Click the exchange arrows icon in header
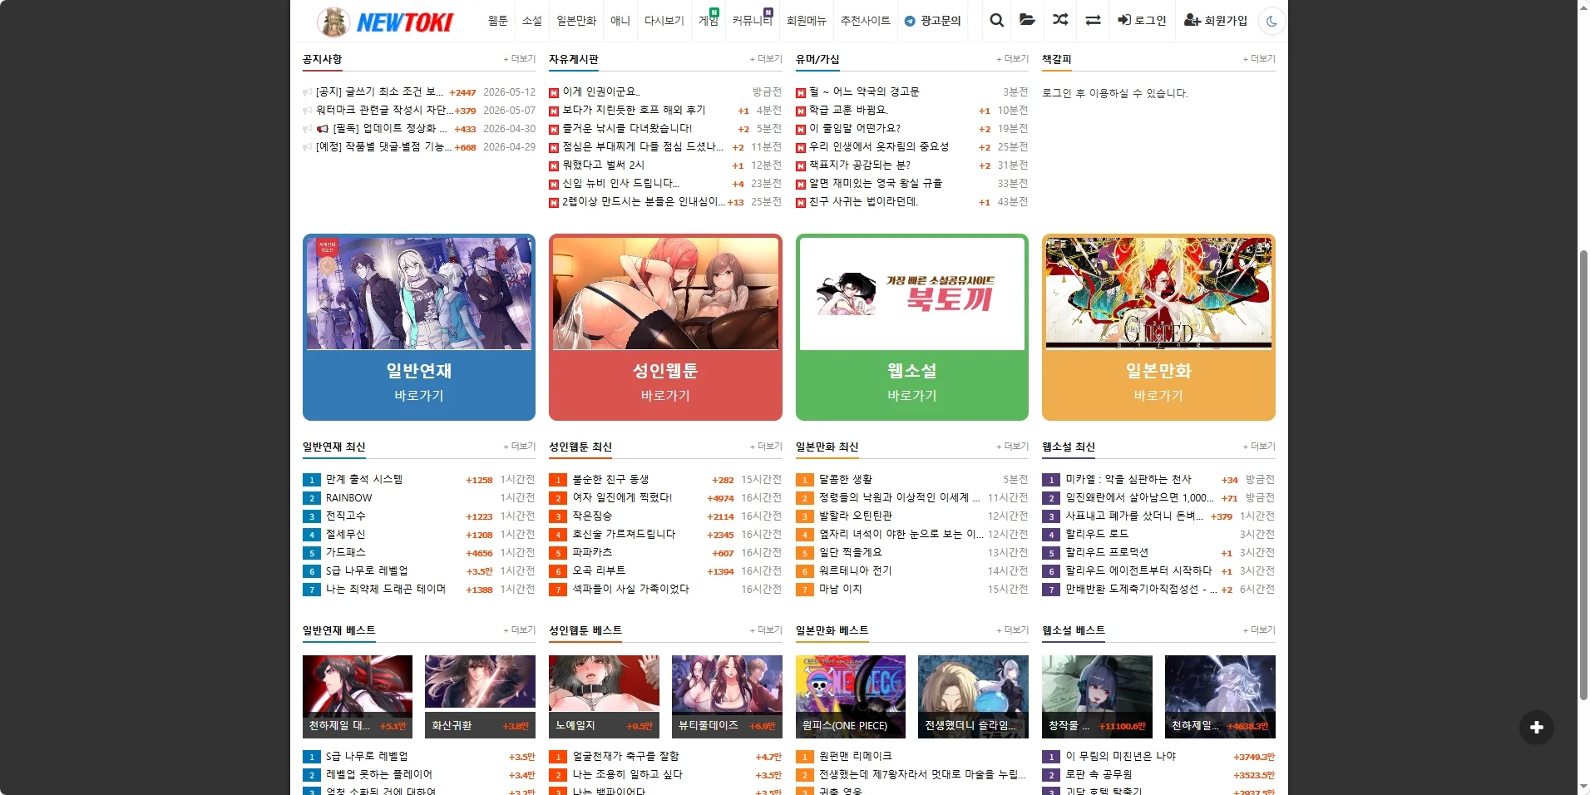Image resolution: width=1590 pixels, height=795 pixels. click(1093, 20)
